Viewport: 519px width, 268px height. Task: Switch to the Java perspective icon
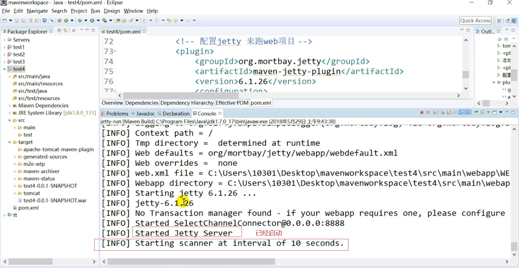tap(514, 21)
